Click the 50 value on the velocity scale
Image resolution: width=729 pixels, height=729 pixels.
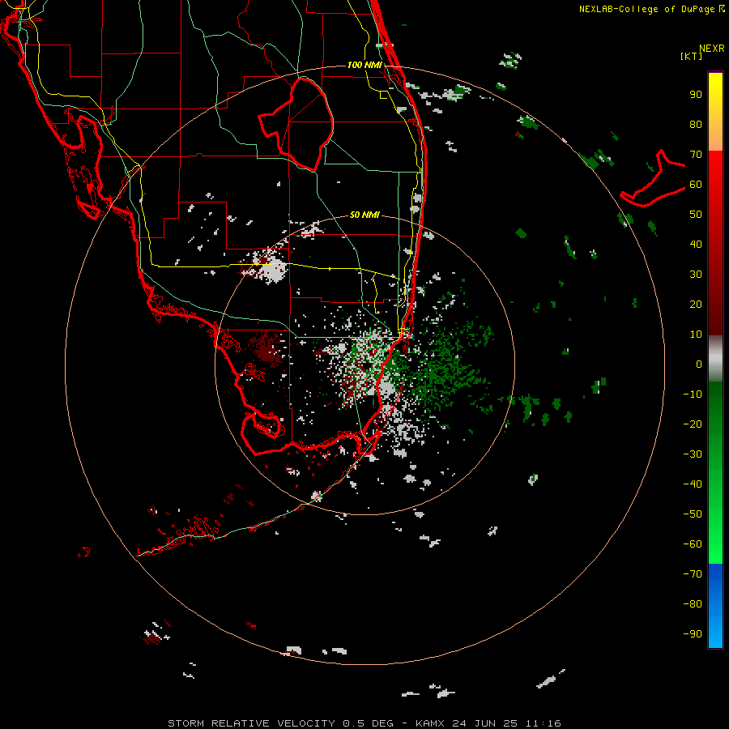696,215
